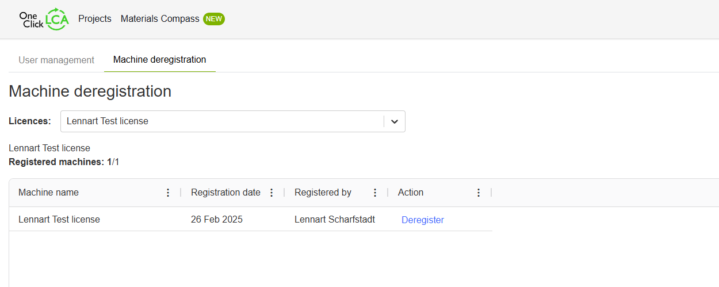Sort by the Machine name column header
This screenshot has width=719, height=287.
[49, 193]
